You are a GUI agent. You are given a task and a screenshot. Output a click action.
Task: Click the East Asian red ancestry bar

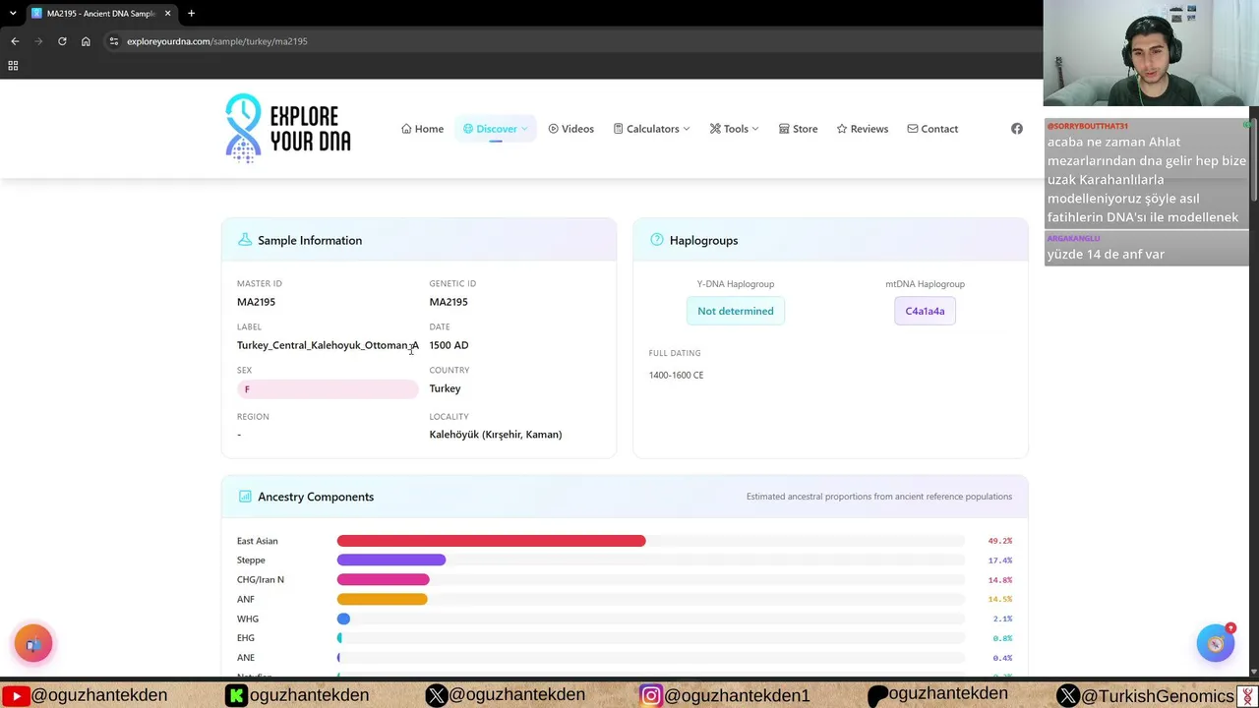click(491, 541)
